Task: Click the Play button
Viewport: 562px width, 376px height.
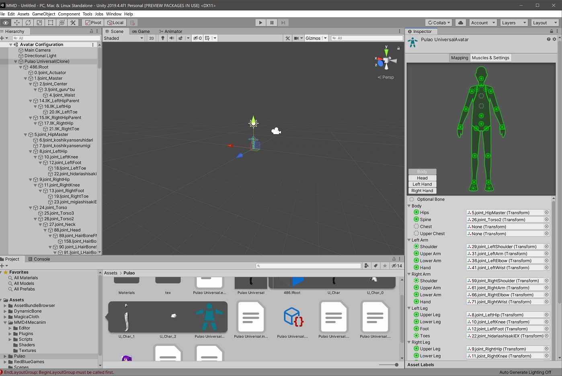Action: click(260, 23)
